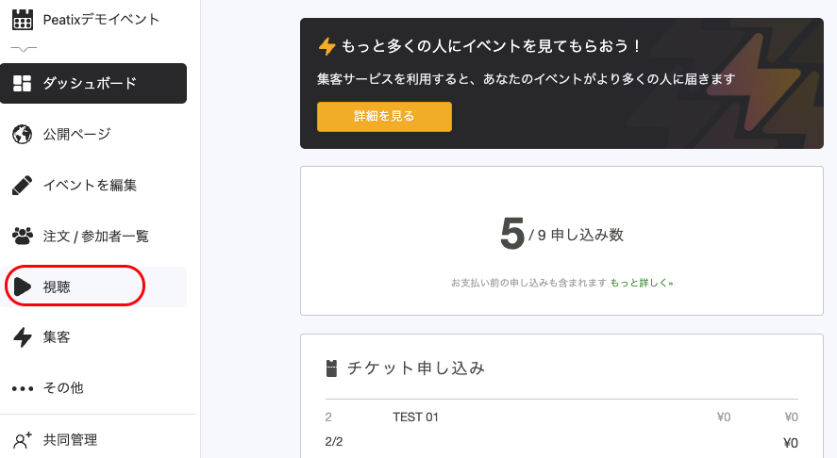
Task: Click the three-dots icon for その他
Action: coord(23,388)
